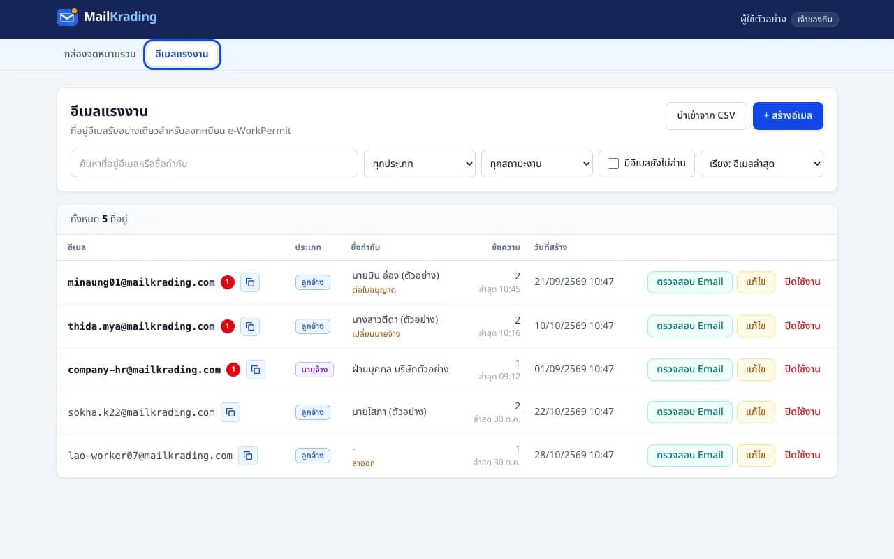
Task: Click the ผู้ใช้ตัวอย่าง user name
Action: pos(763,20)
